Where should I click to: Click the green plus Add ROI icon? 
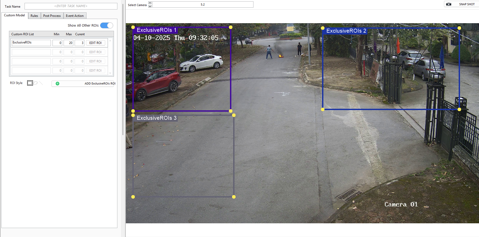point(58,83)
